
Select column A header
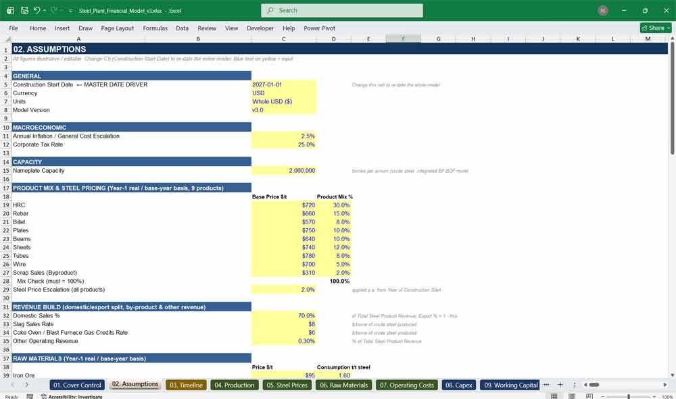(x=78, y=38)
